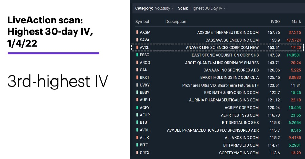This screenshot has height=159, width=305.
Task: Click the indicator bar next to BBBY
Action: 137,92
